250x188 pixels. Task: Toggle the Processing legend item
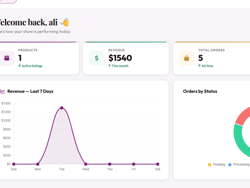[x=239, y=164]
